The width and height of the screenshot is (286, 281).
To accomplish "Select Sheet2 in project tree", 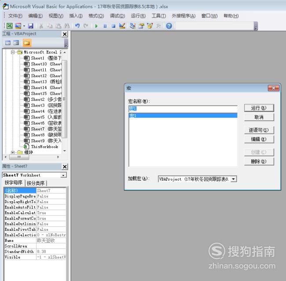I will (x=43, y=100).
